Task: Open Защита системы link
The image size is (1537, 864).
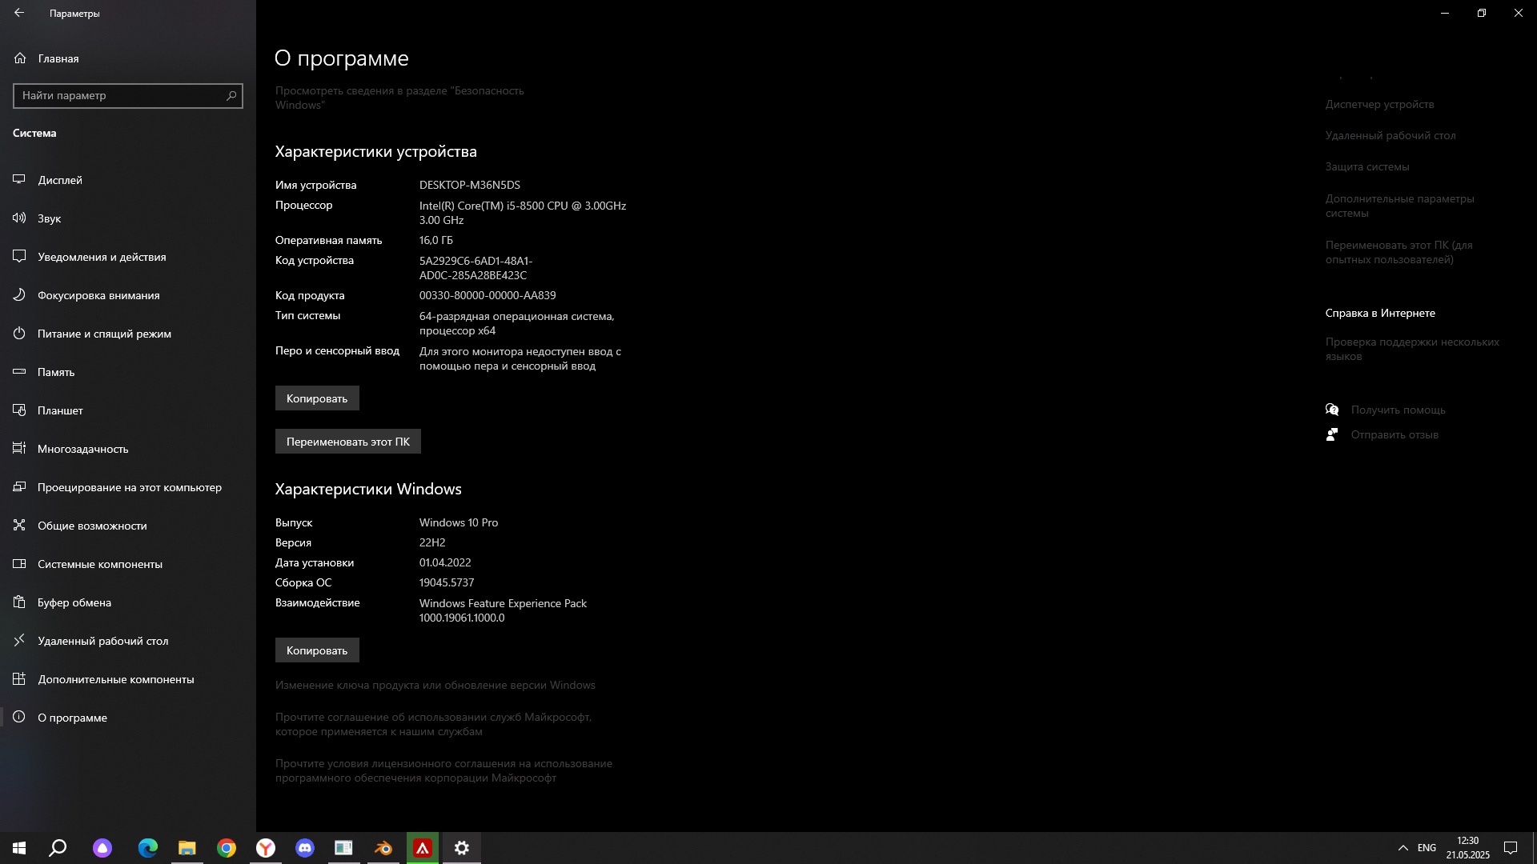Action: click(1367, 166)
